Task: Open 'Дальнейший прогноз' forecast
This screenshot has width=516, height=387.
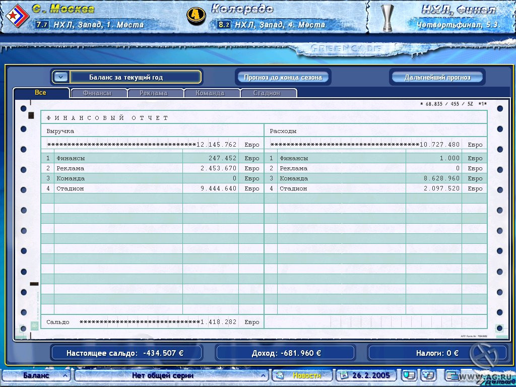Action: pyautogui.click(x=437, y=77)
